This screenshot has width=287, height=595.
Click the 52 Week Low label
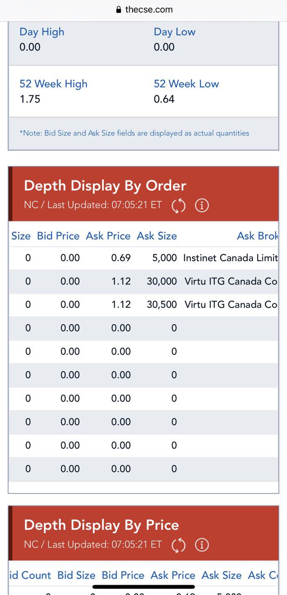point(186,84)
